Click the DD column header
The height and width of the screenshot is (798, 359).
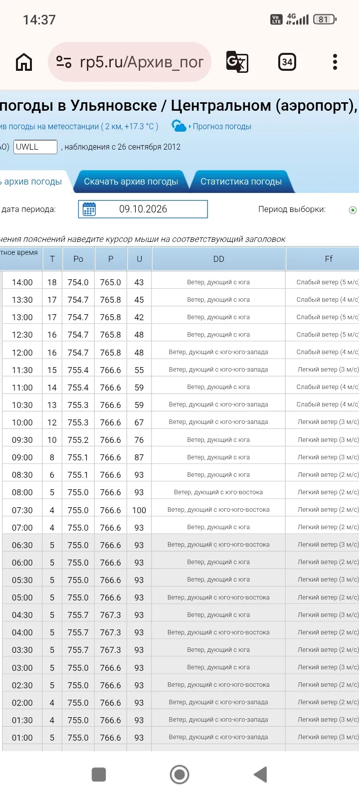(x=218, y=259)
